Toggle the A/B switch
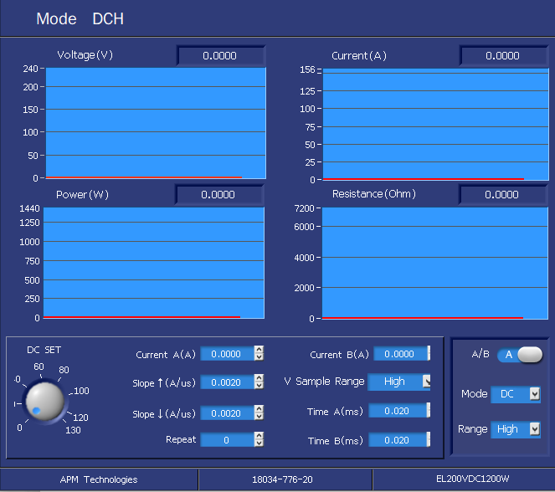The width and height of the screenshot is (555, 492). 520,355
